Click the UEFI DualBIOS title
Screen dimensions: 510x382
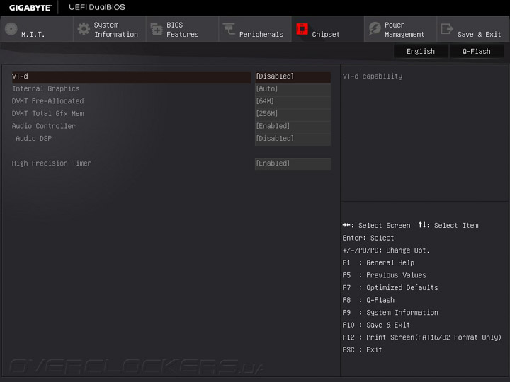[97, 7]
